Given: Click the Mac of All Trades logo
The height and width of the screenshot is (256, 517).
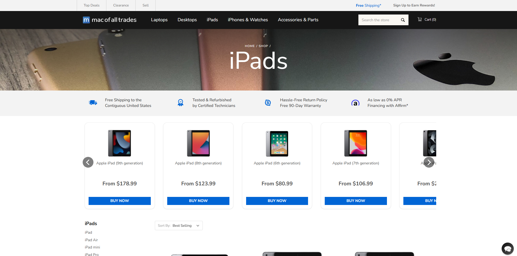Looking at the screenshot, I should click(x=110, y=20).
